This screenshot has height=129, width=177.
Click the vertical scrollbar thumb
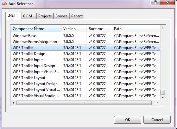163,92
